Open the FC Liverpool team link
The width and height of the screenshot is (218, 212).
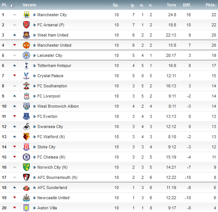click(x=49, y=96)
